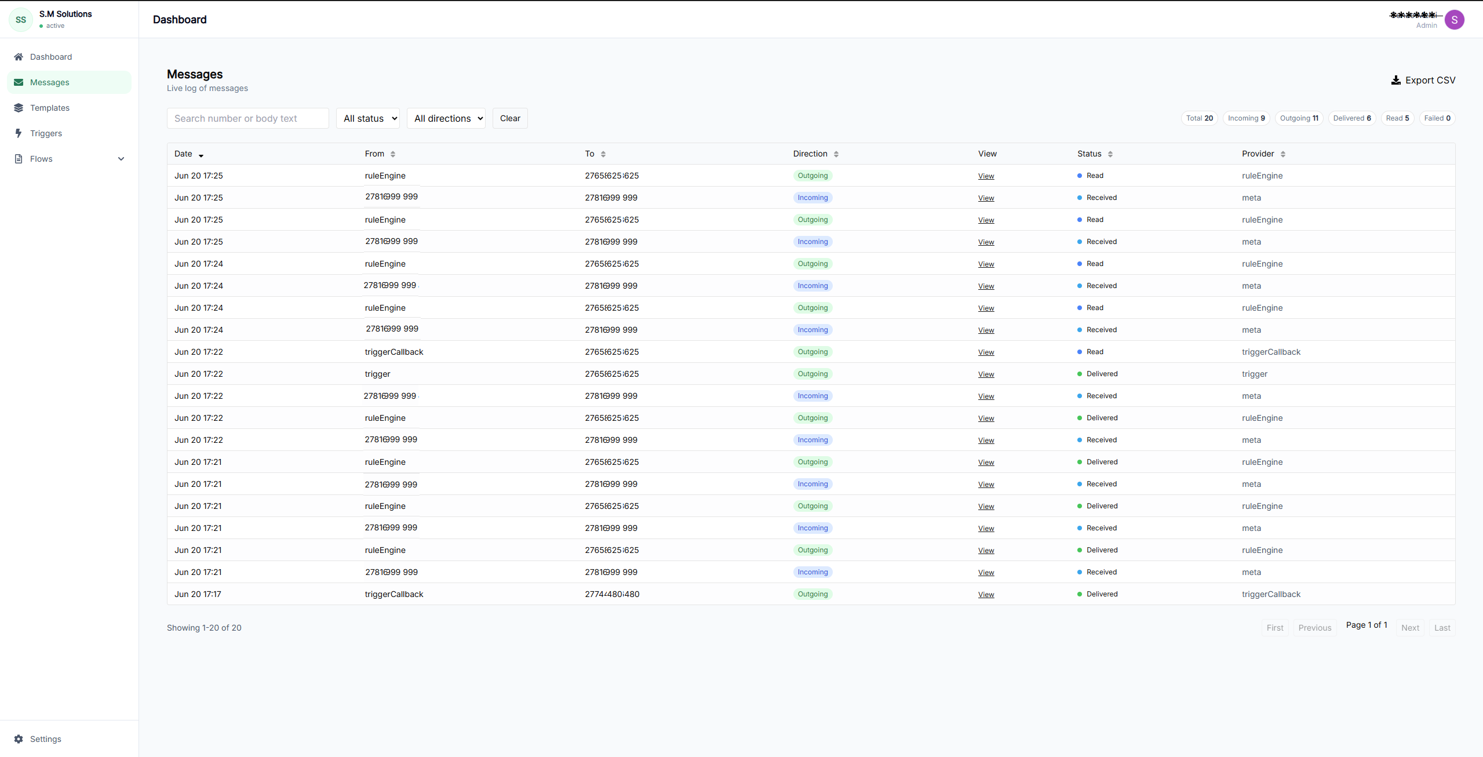Click the Clear filters button
1483x757 pixels.
(x=510, y=118)
